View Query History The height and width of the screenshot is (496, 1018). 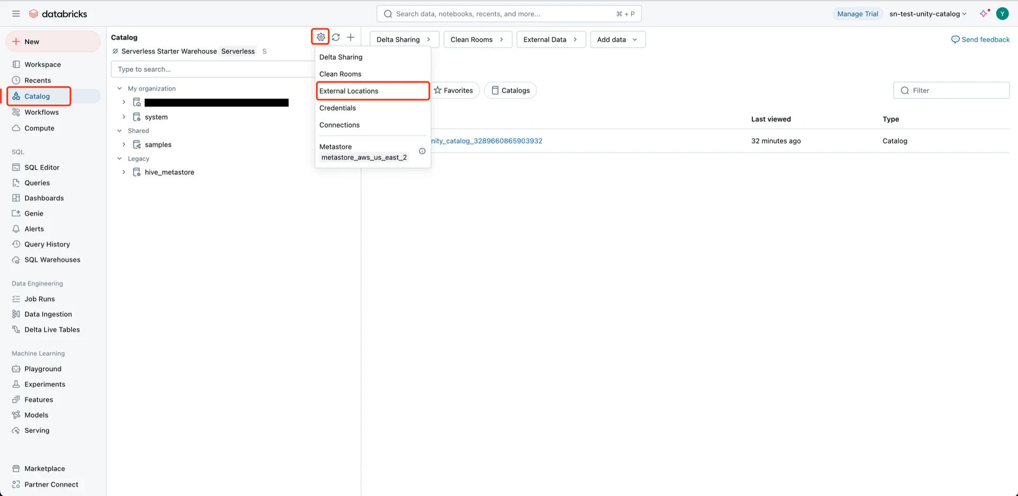click(47, 245)
